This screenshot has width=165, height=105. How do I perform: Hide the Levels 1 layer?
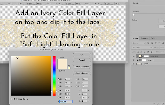[133, 60]
